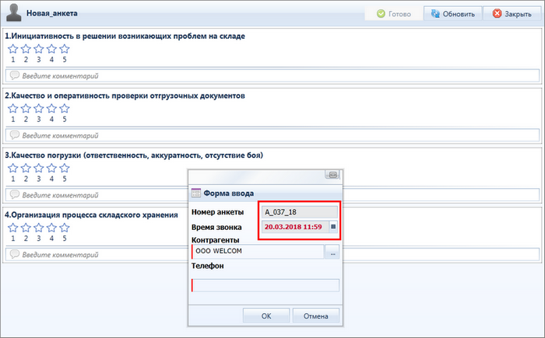545x338 pixels.
Task: Give question 2 Качество и оперативность star 4
Action: [51, 109]
